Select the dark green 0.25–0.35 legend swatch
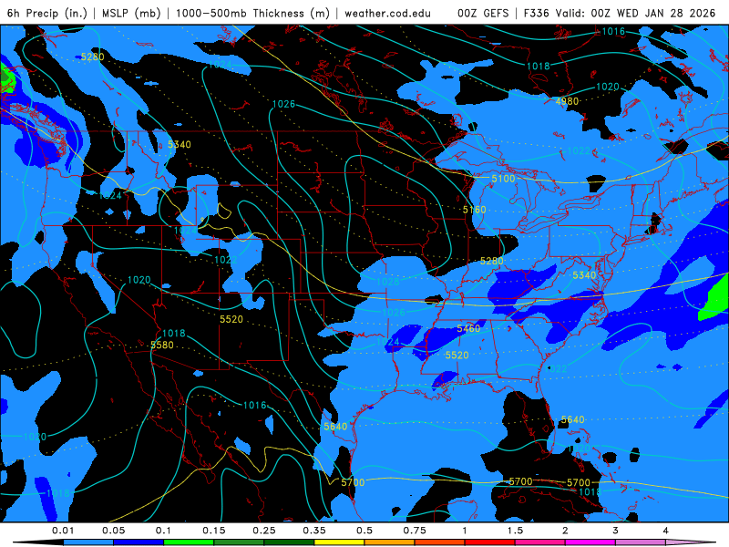Screen dimensions: 729x547 point(289,542)
